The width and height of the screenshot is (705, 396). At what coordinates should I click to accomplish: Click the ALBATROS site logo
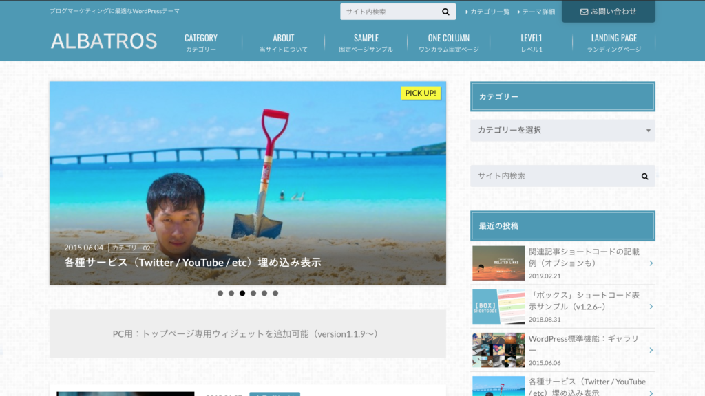click(104, 41)
